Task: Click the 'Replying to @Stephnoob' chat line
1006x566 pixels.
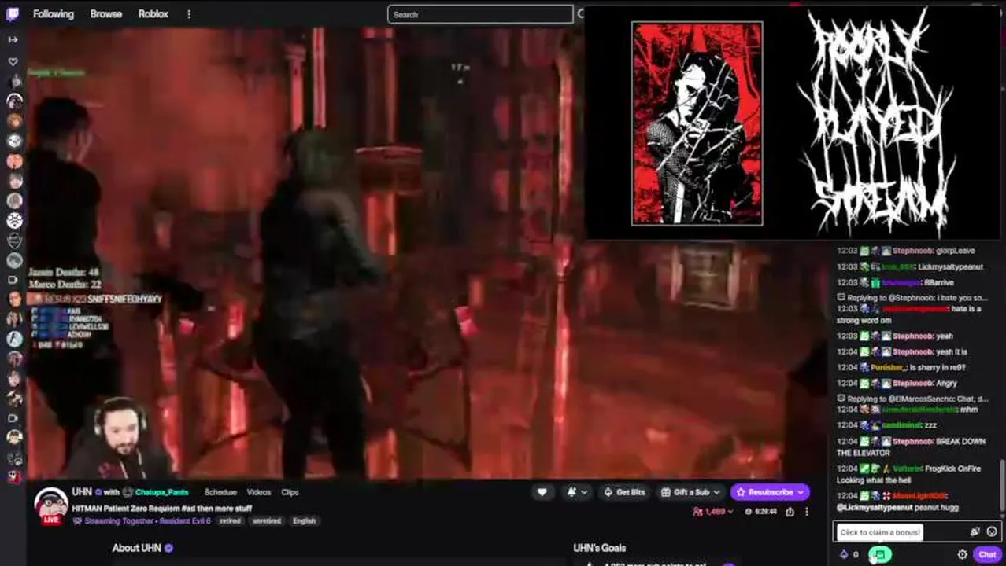Action: click(x=912, y=298)
